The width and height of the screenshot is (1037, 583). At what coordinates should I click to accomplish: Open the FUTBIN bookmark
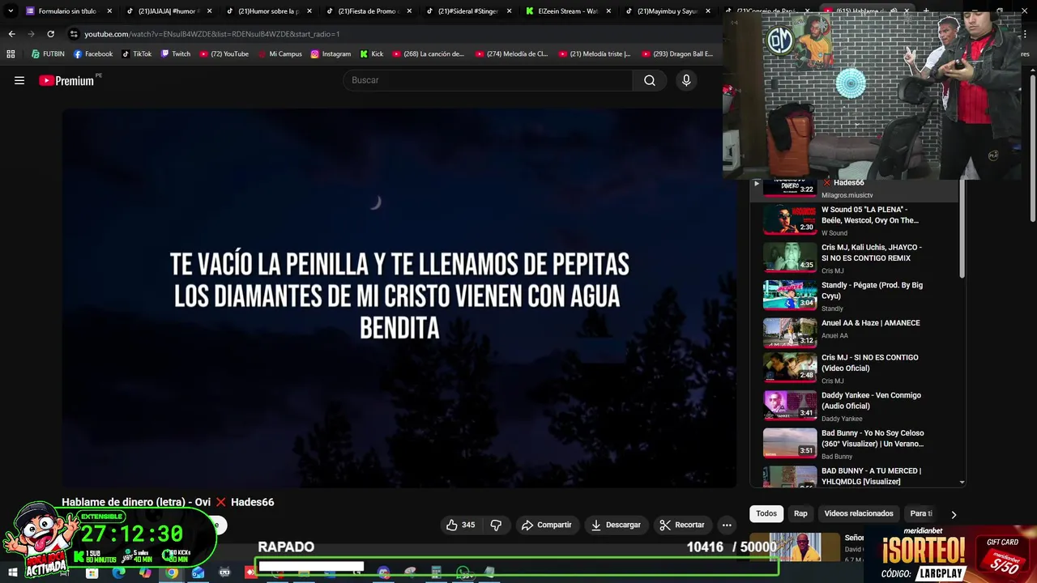point(48,53)
